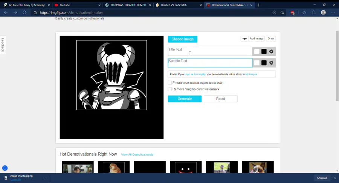Open Subtitle Text settings gear

[x=271, y=63]
